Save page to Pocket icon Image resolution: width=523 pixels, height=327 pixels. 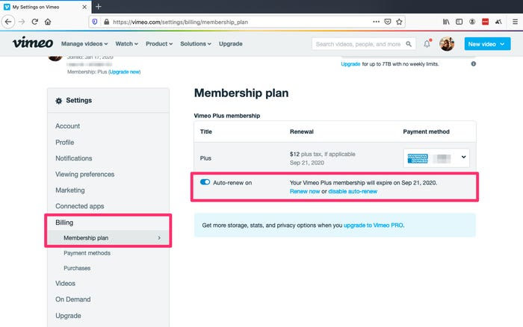pyautogui.click(x=388, y=22)
